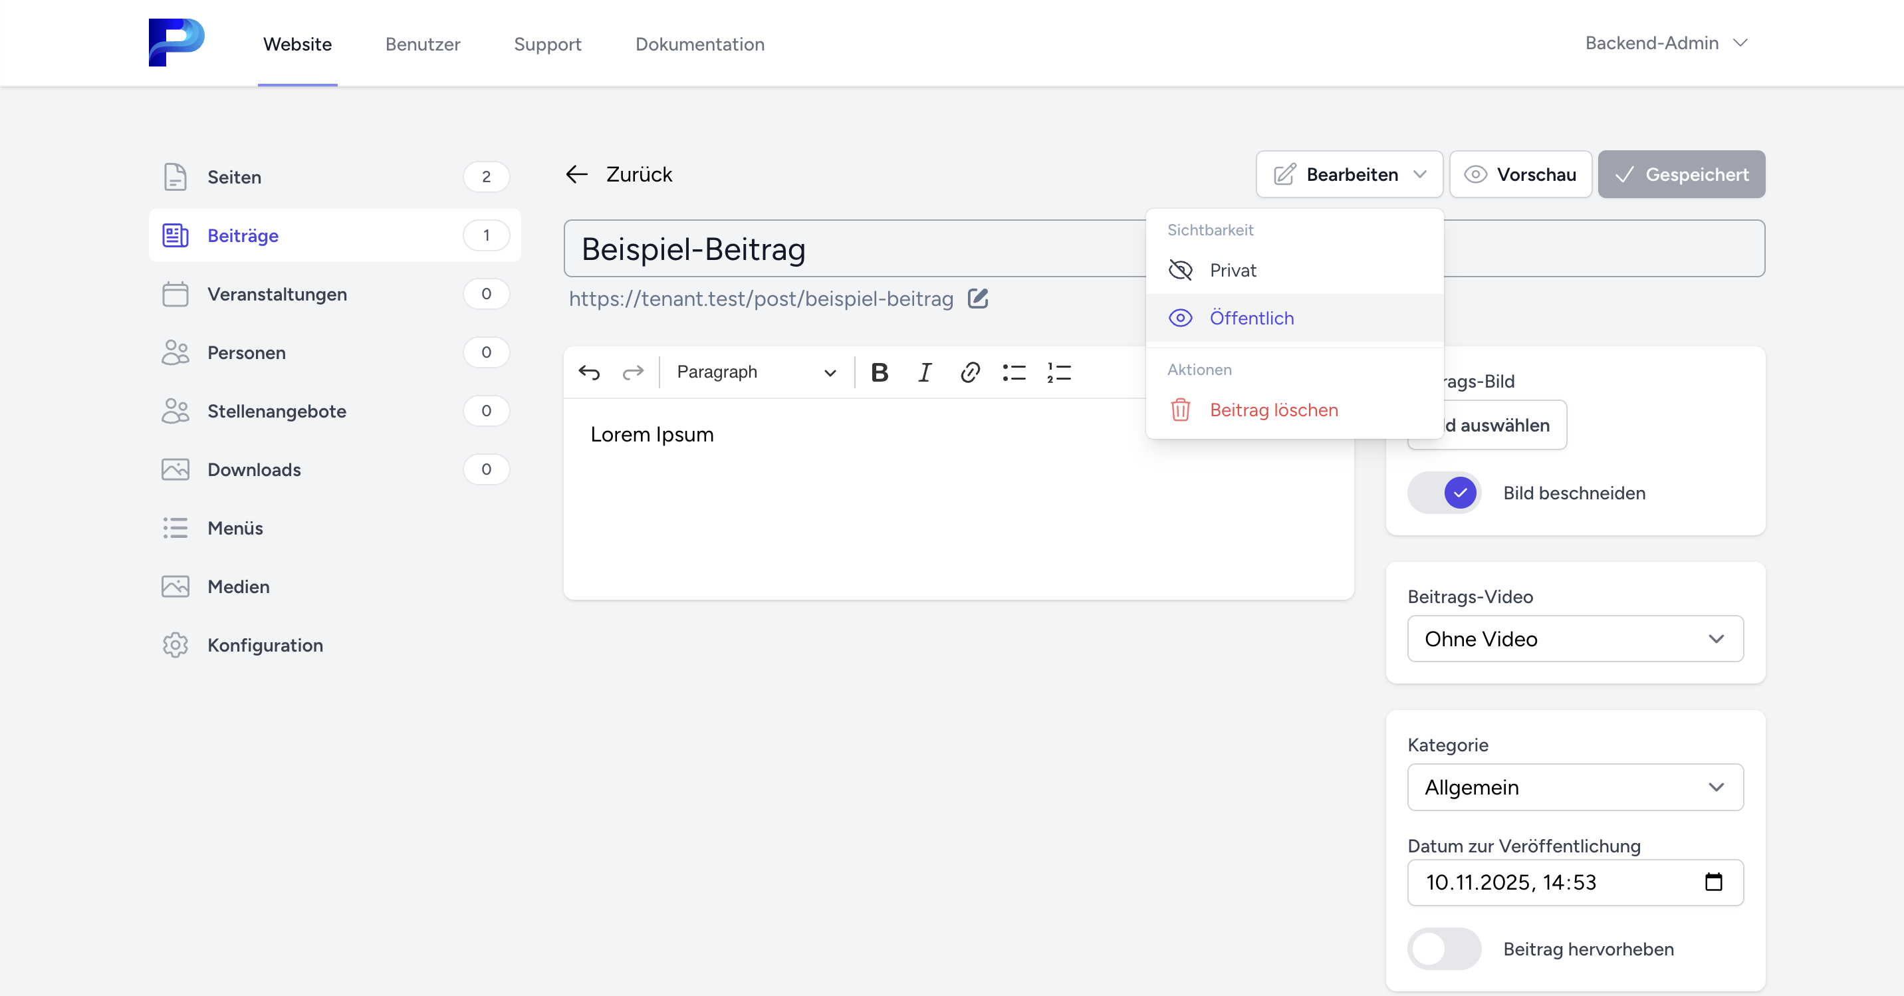
Task: Insert a numbered list
Action: point(1058,372)
